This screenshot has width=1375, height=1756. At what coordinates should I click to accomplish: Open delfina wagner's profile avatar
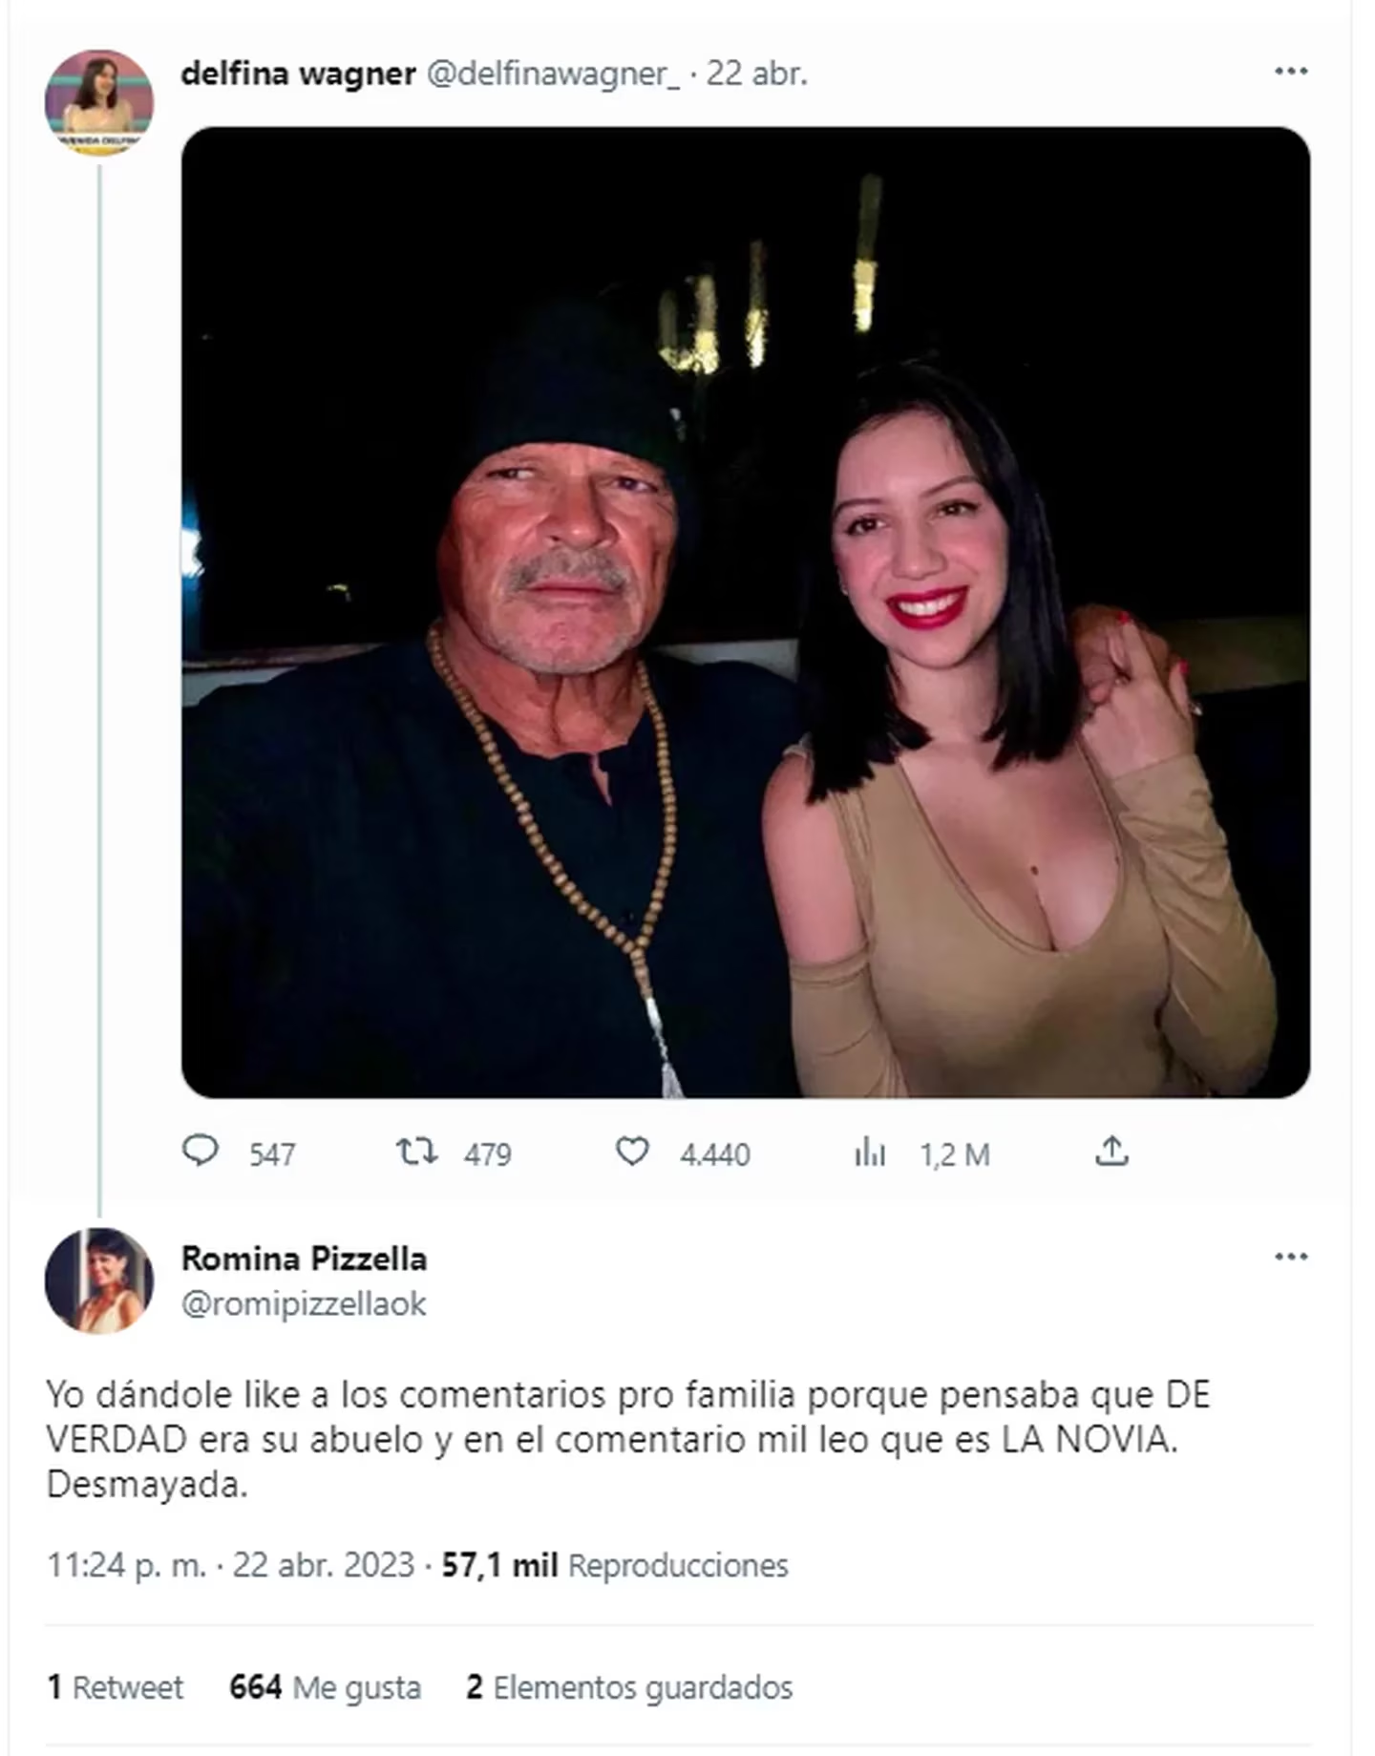point(99,103)
